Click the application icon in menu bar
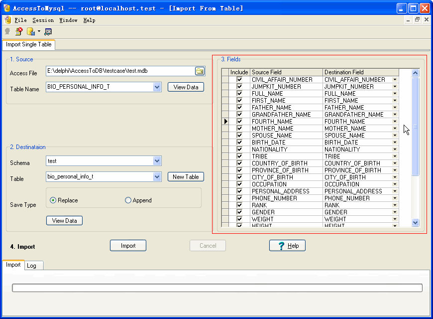The height and width of the screenshot is (319, 433). pyautogui.click(x=8, y=20)
